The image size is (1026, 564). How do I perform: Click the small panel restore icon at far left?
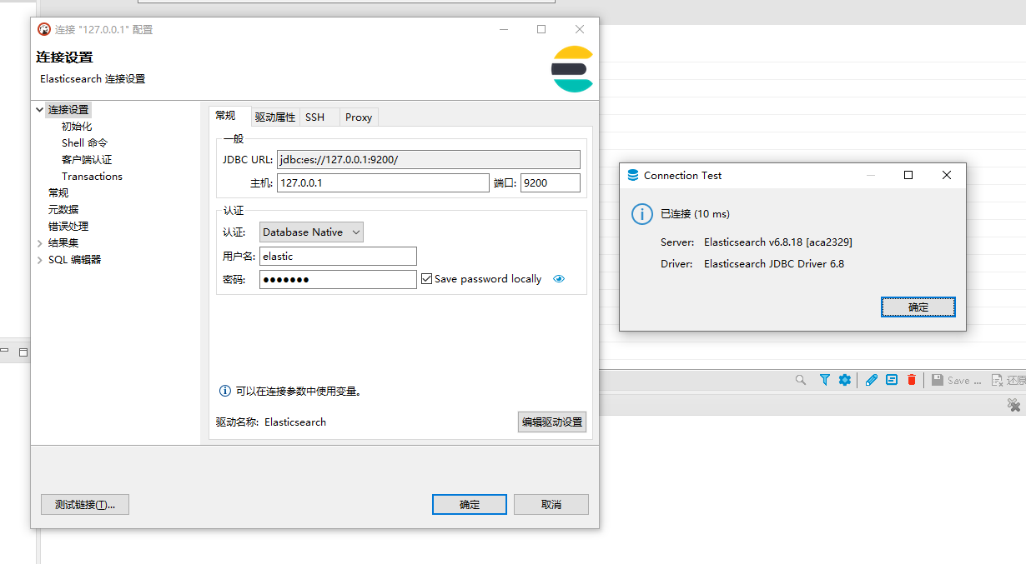[x=23, y=352]
